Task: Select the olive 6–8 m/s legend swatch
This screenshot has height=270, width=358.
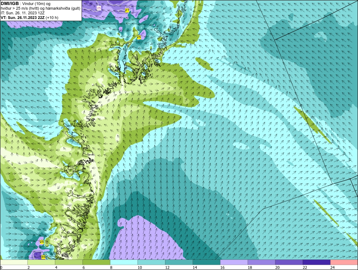Action: [x=96, y=262]
